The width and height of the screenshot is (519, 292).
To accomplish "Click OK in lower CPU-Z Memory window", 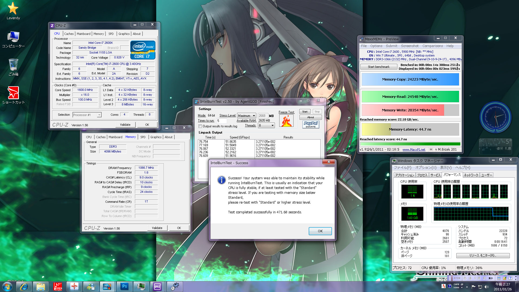I will click(x=179, y=228).
